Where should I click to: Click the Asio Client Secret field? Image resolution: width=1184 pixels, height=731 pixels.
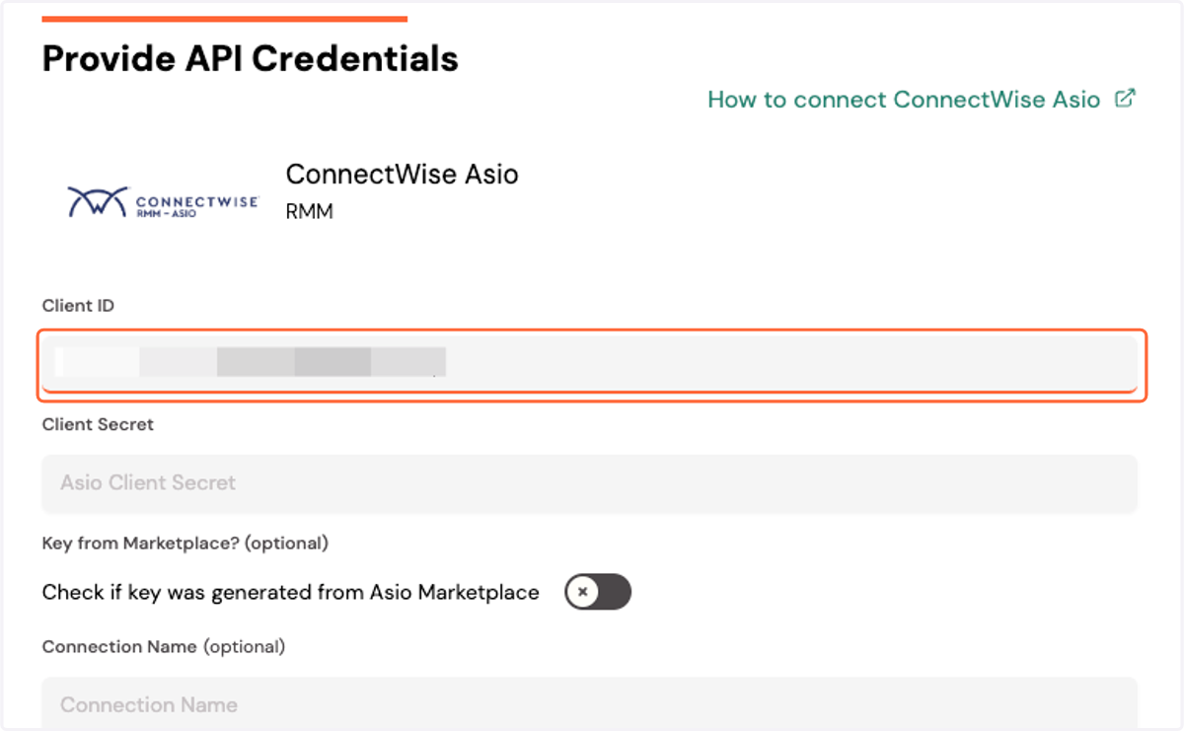coord(589,483)
